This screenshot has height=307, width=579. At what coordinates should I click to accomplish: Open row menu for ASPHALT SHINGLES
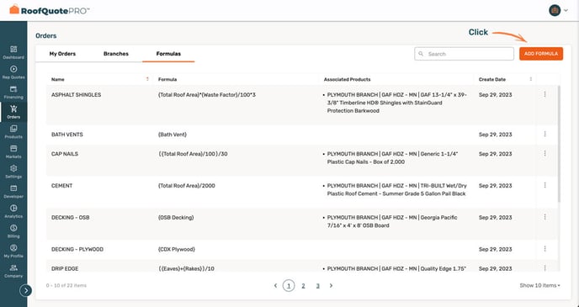[x=544, y=94]
